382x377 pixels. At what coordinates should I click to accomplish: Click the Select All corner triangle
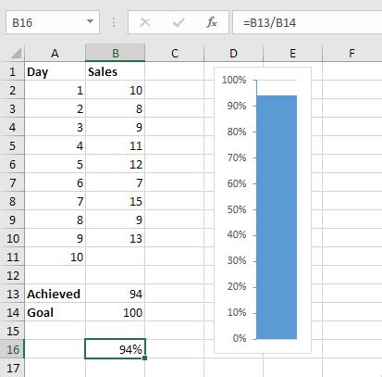click(16, 53)
